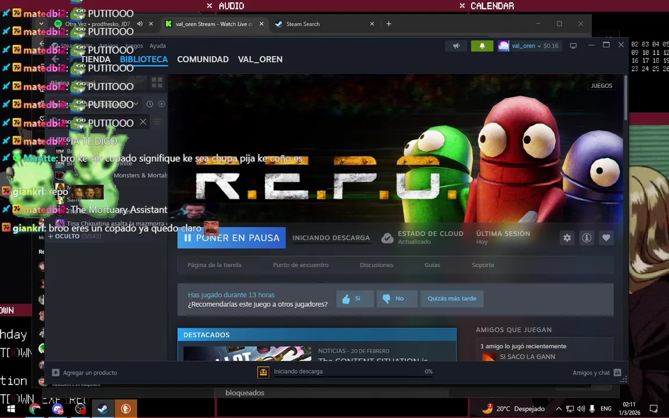Select Monsters & Mortals in game list
Screen dimensions: 669x418
coord(141,175)
